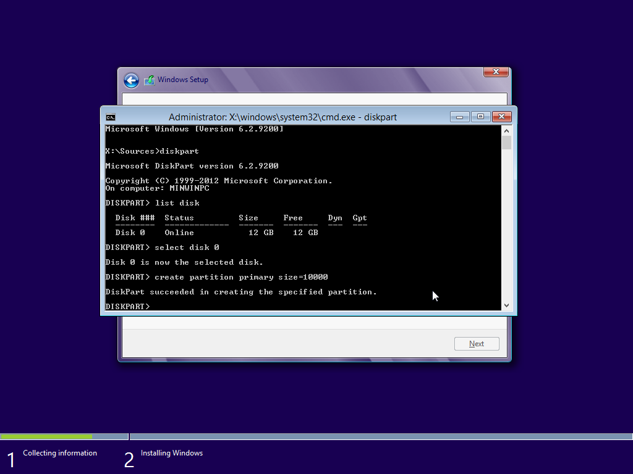The width and height of the screenshot is (633, 474).
Task: Close the Windows Setup dialog
Action: tap(496, 72)
